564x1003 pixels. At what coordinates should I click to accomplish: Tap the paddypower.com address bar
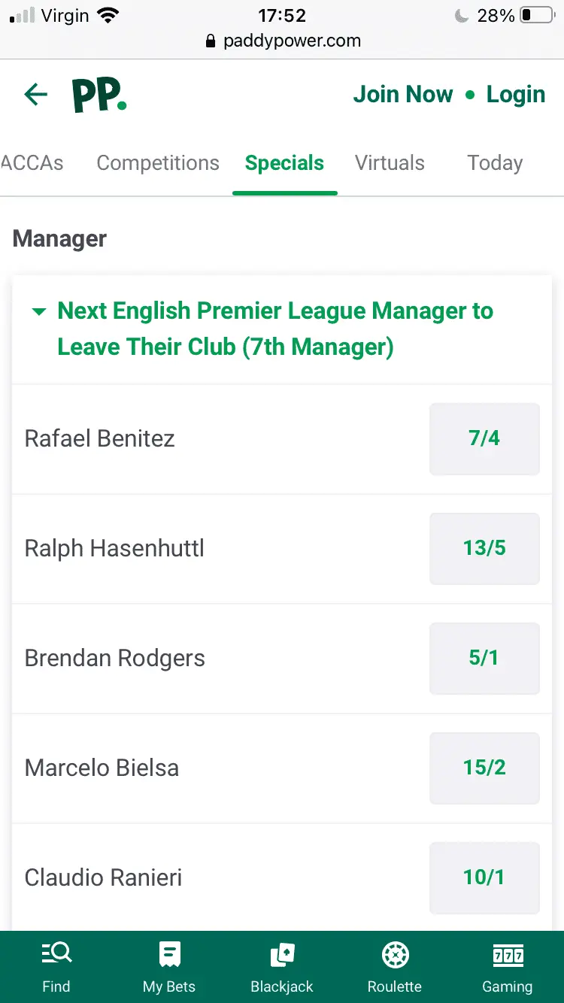pos(292,41)
